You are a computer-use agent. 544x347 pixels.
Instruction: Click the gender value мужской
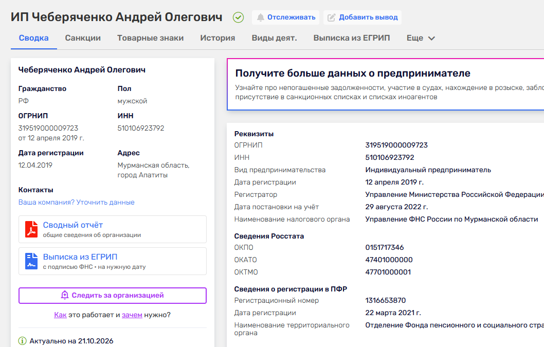click(132, 101)
